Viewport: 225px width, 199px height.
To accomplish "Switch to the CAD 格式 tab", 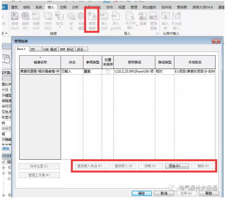I will [50, 49].
